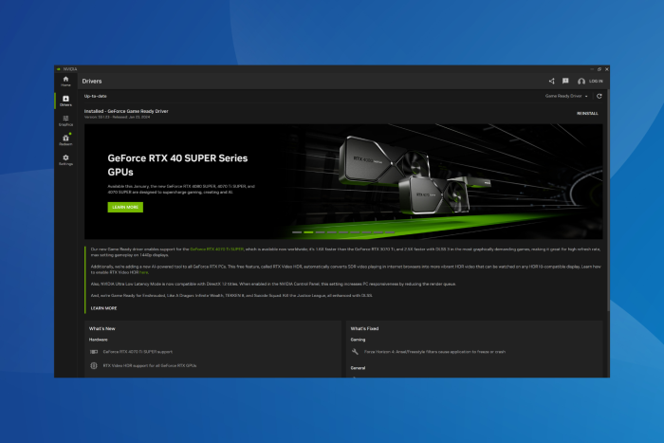Click wrench icon beside Forza Horizon 4 fix
Image resolution: width=664 pixels, height=443 pixels.
[355, 352]
